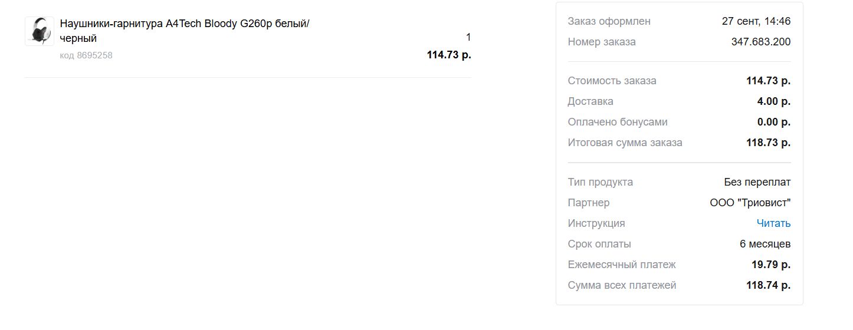Screen dimensions: 853x330
Task: Click the product price 114.73 р.
Action: (449, 55)
